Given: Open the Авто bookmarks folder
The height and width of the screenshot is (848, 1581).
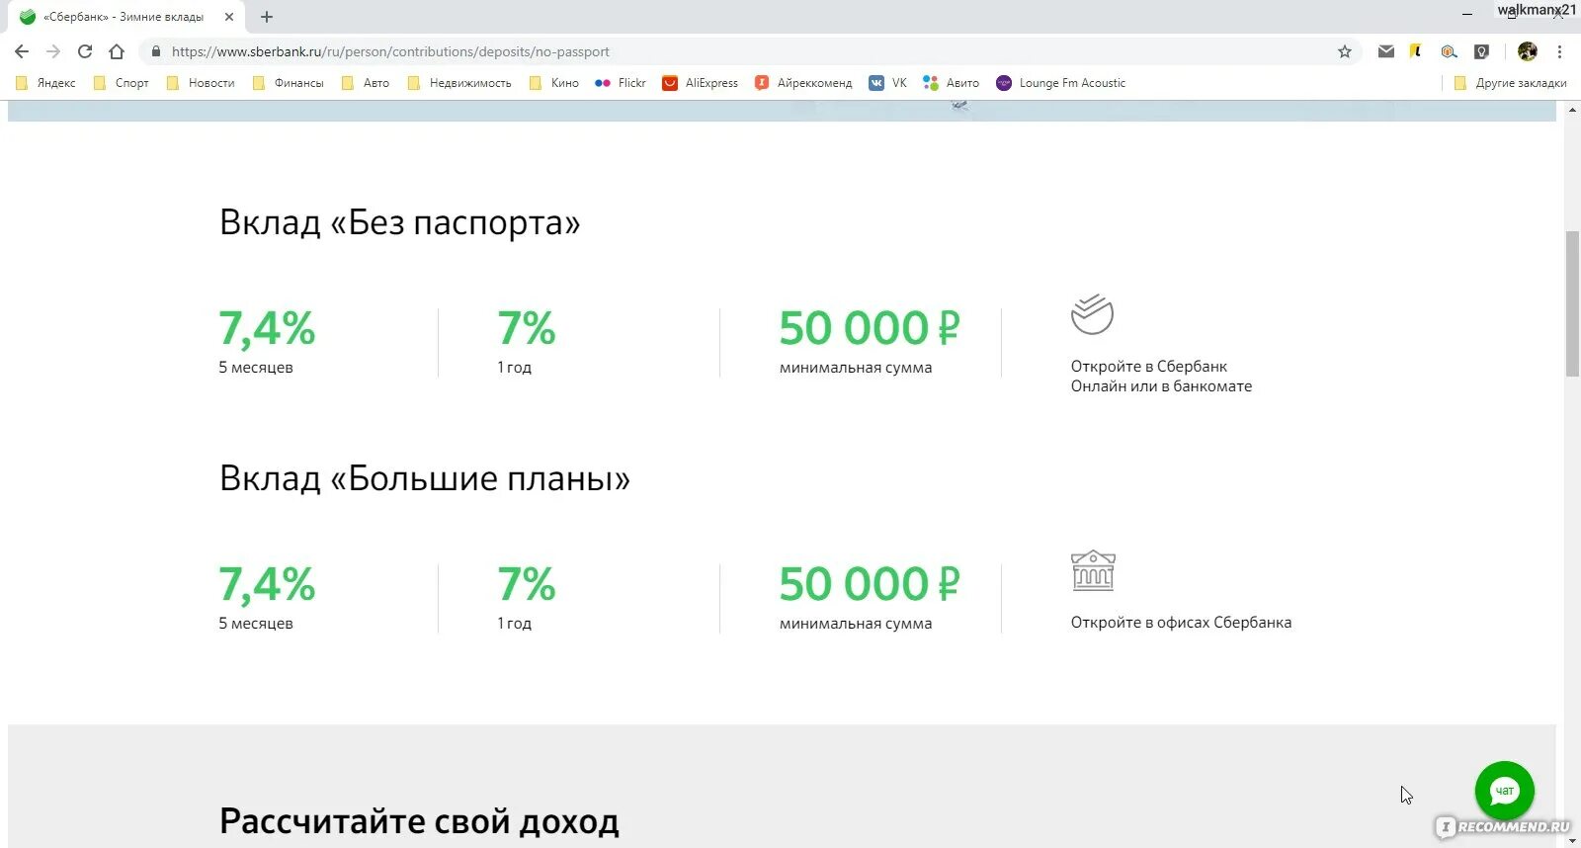Looking at the screenshot, I should (x=366, y=83).
